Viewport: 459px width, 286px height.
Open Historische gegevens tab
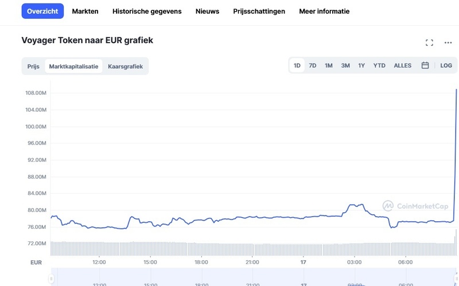[x=147, y=11]
